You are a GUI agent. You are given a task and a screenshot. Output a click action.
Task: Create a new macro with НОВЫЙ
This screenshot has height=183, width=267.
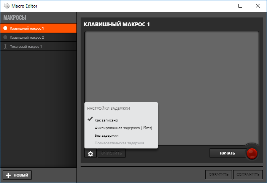point(17,175)
